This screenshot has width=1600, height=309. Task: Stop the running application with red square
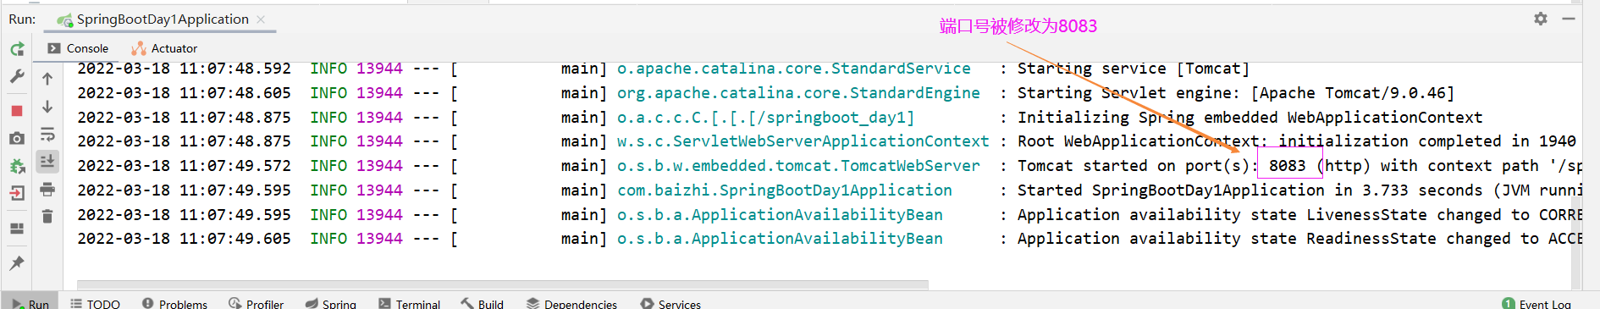click(17, 111)
